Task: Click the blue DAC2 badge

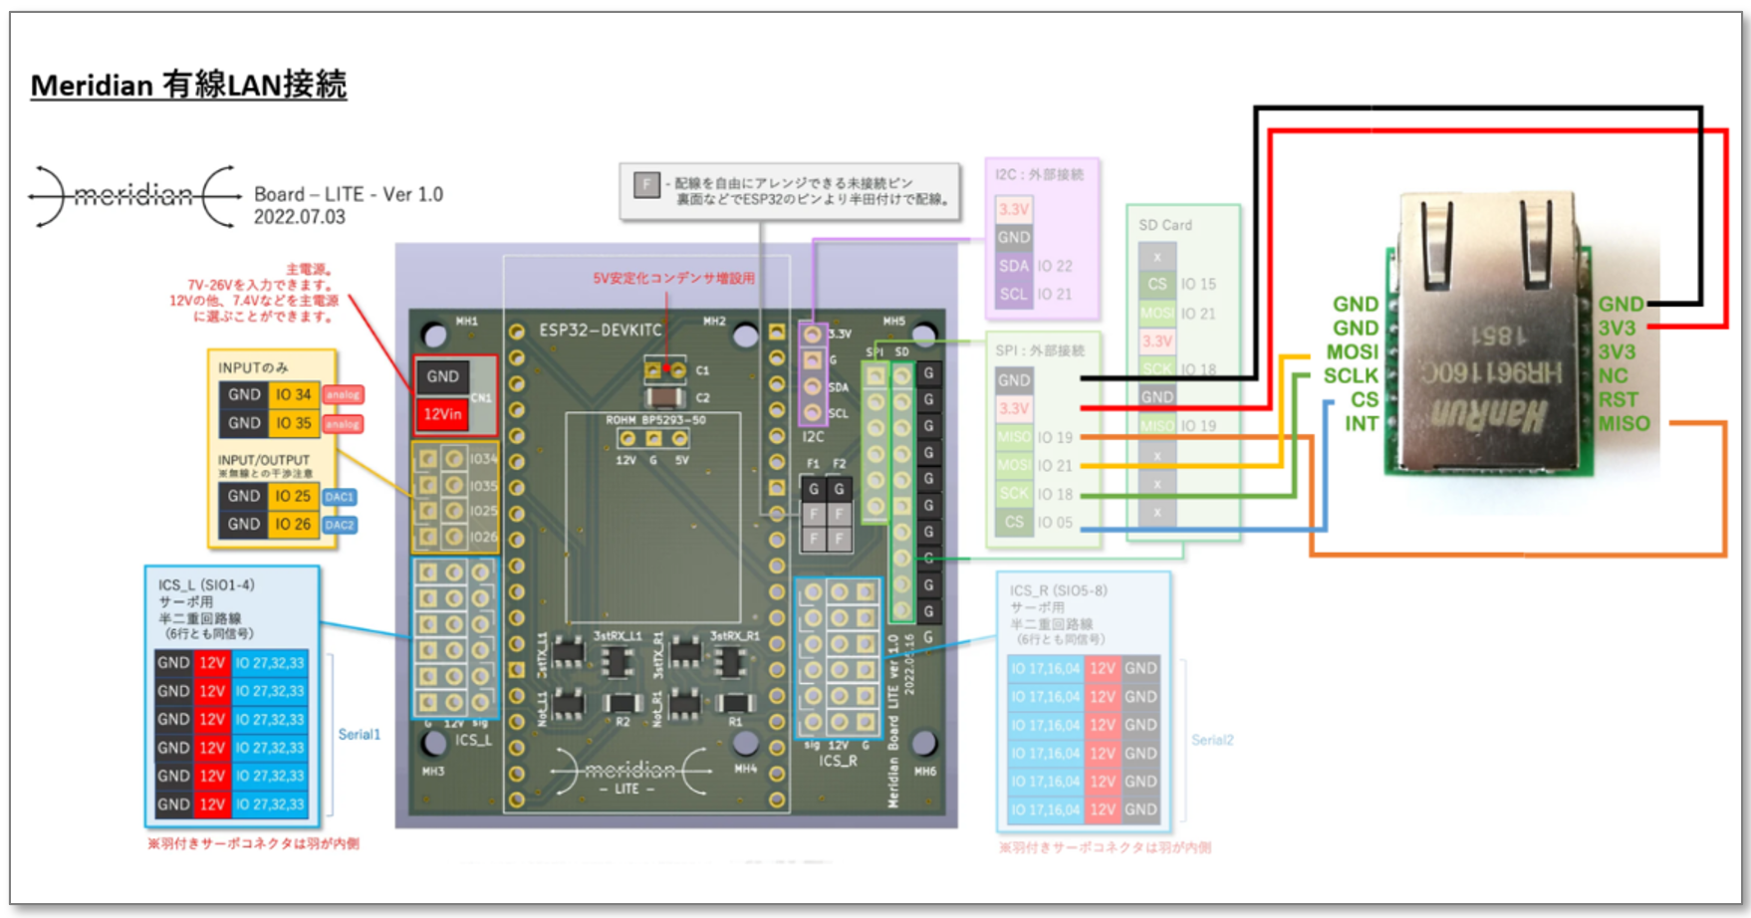Action: pos(339,525)
